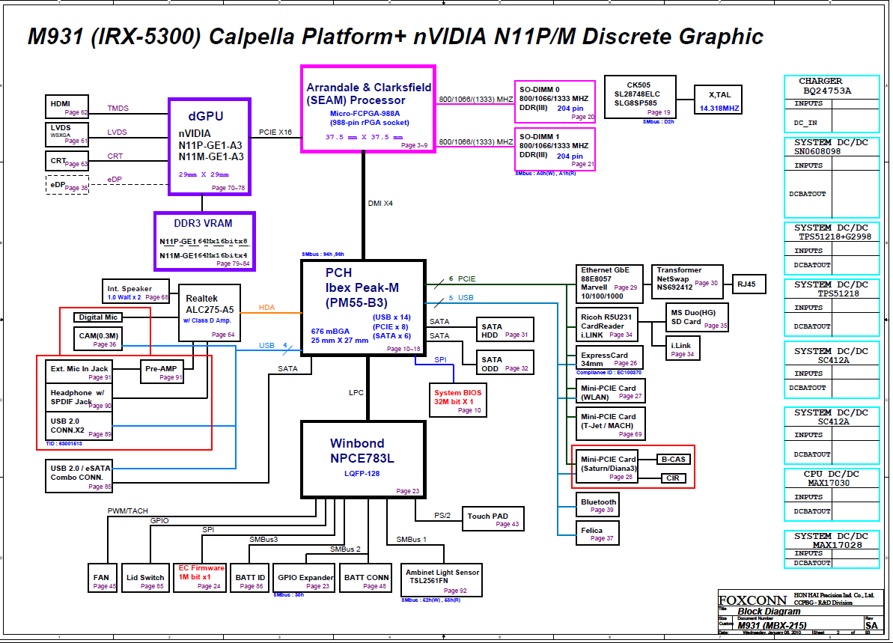Select the Lid Switch block
This screenshot has width=893, height=643.
tap(145, 579)
